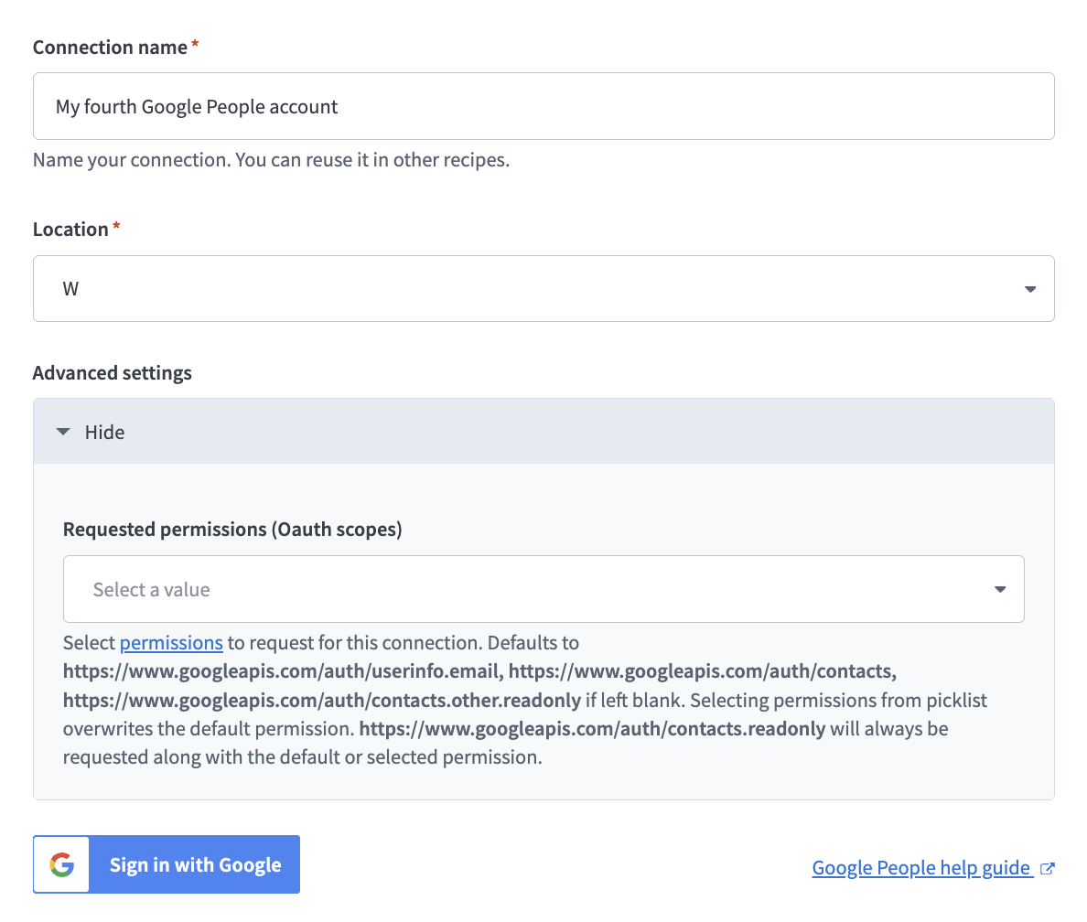This screenshot has height=922, width=1087.
Task: Click the userinfo.email scope text
Action: [x=283, y=671]
